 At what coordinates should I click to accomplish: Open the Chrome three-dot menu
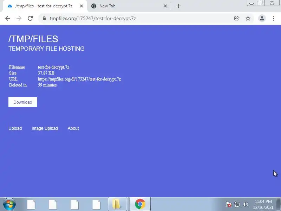[x=273, y=18]
